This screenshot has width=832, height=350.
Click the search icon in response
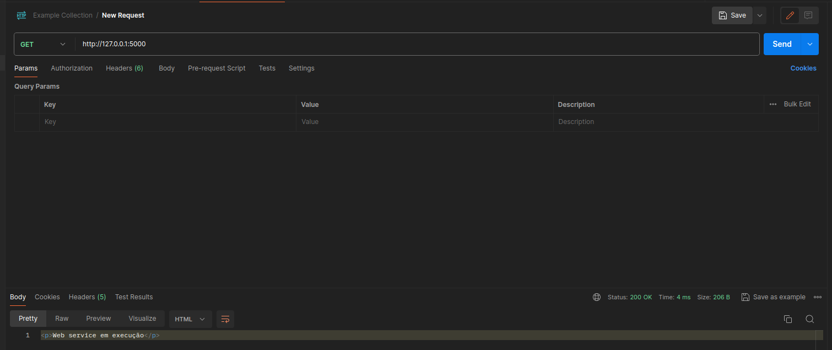tap(809, 319)
